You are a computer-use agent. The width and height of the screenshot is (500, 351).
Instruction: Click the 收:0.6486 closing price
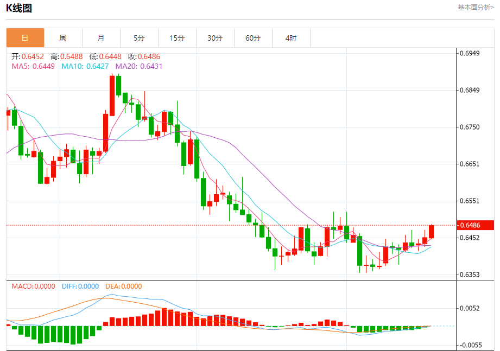coord(144,56)
